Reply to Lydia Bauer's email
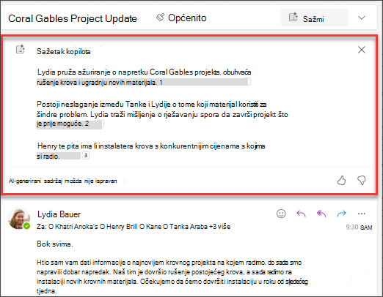383x297 pixels. click(x=301, y=214)
